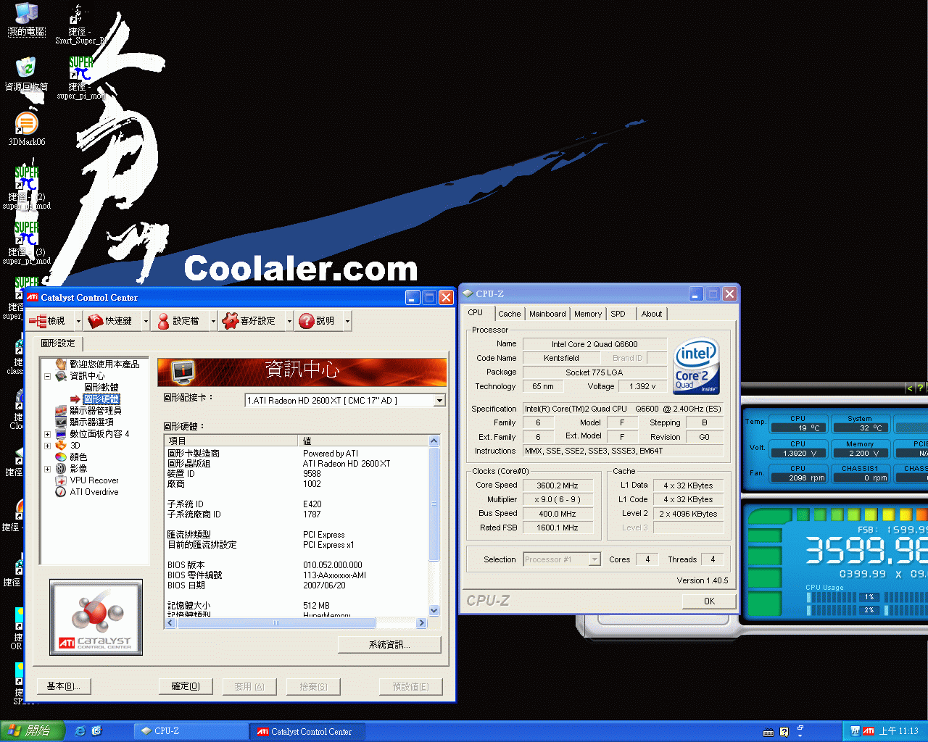Open the 說明 dropdown arrow in toolbar

[x=347, y=321]
